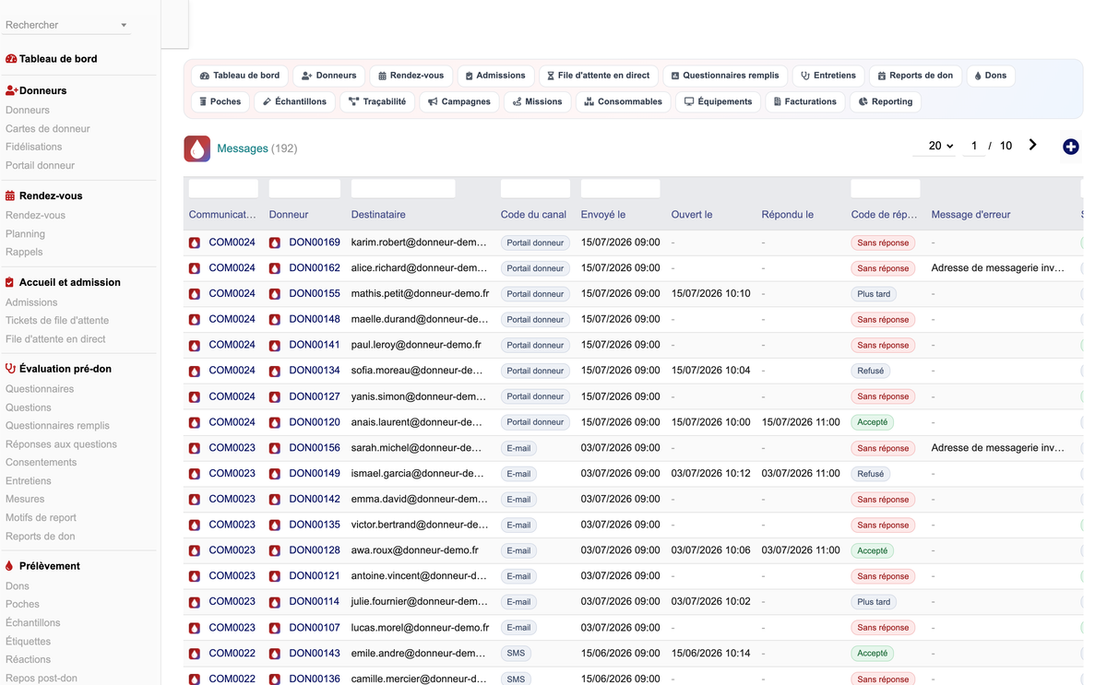Click the Messages title link
This screenshot has height=685, width=1107.
243,148
